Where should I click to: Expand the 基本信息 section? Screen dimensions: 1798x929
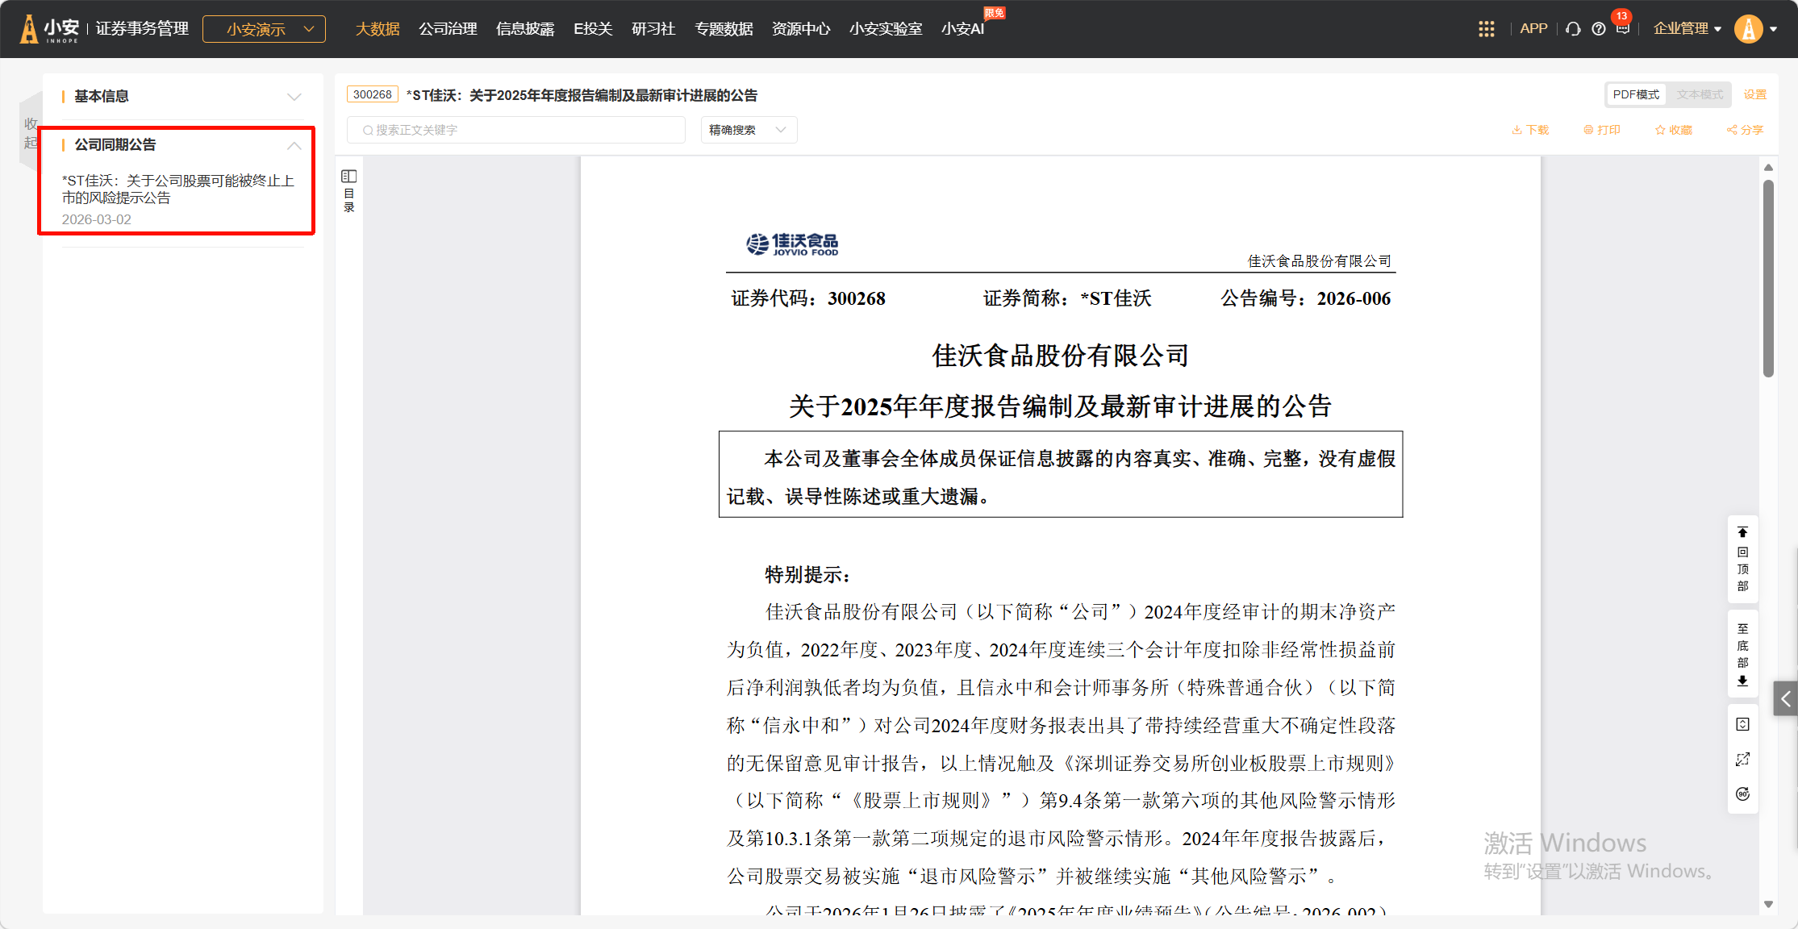click(x=181, y=96)
